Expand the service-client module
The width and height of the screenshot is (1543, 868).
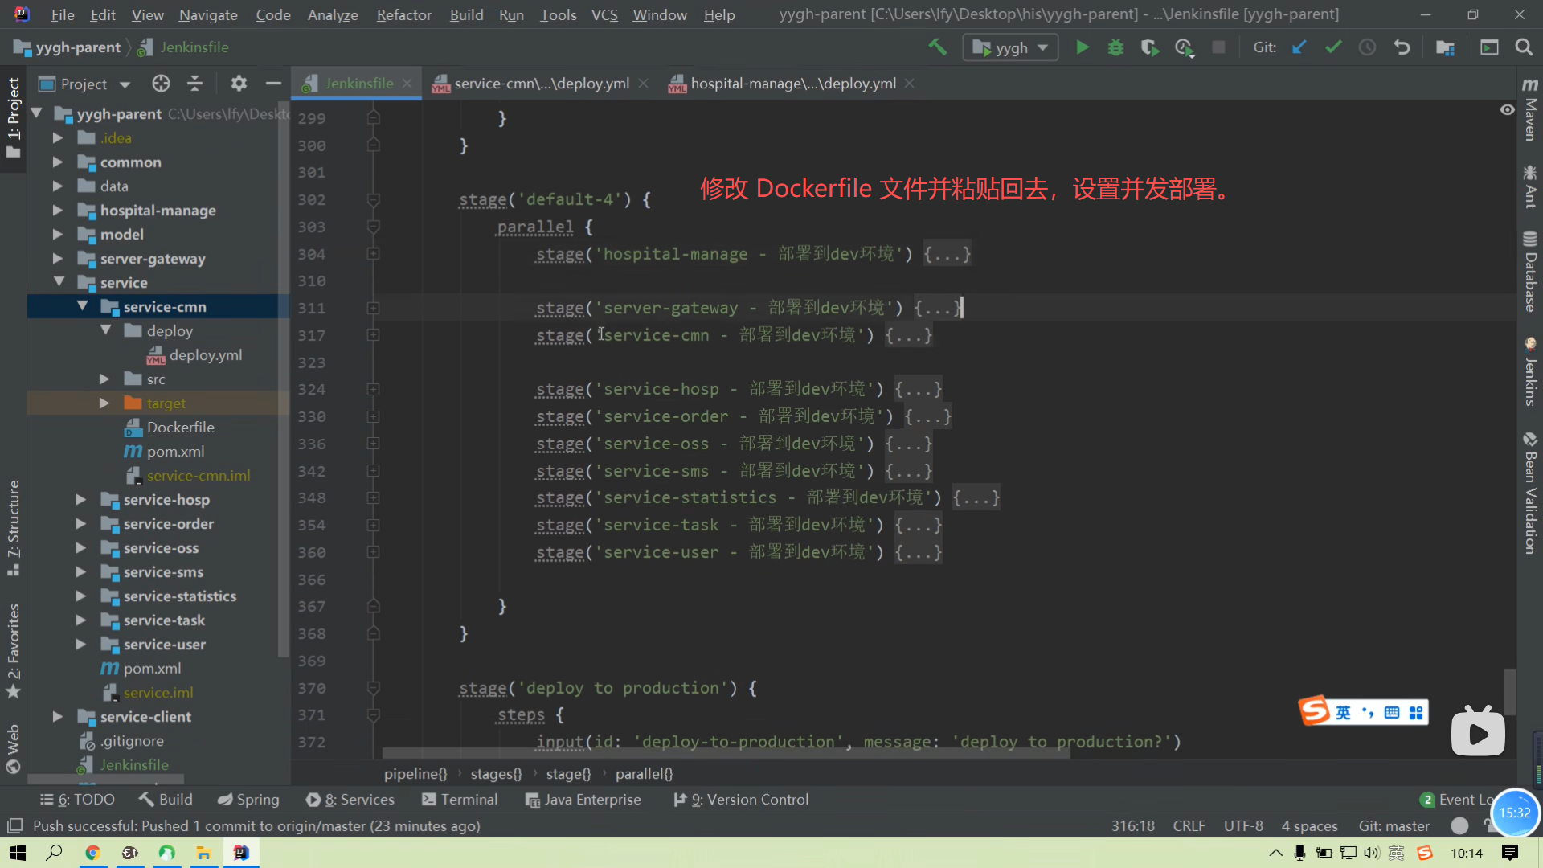click(57, 717)
